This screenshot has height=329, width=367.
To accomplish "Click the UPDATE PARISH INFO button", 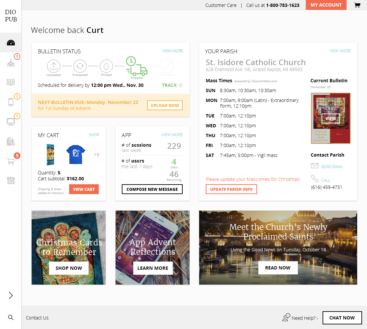I will (x=231, y=189).
